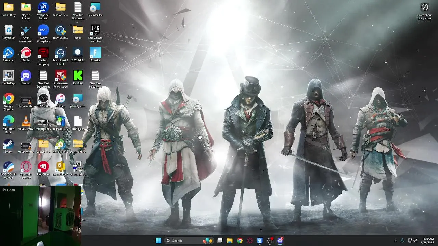Open the obs-multi-r... zipped folder
The height and width of the screenshot is (246, 438).
coord(78,146)
